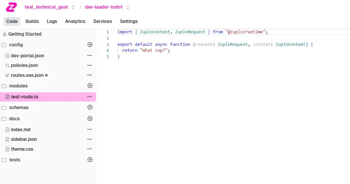
Task: Open more options for routes.oas.json
Action: (x=90, y=75)
